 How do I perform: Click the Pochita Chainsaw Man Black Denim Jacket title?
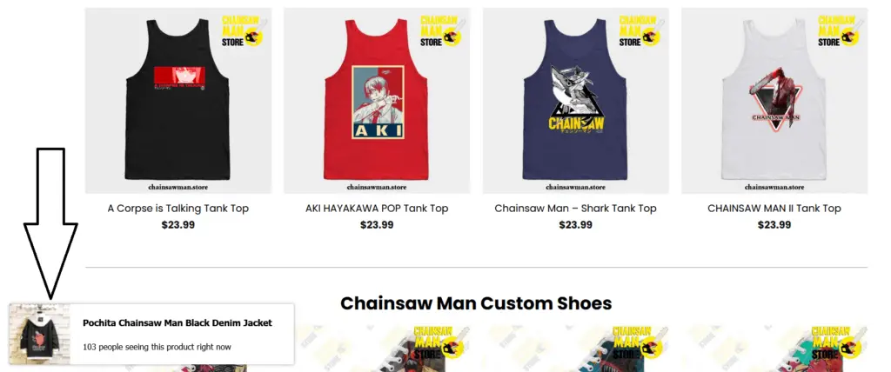178,322
